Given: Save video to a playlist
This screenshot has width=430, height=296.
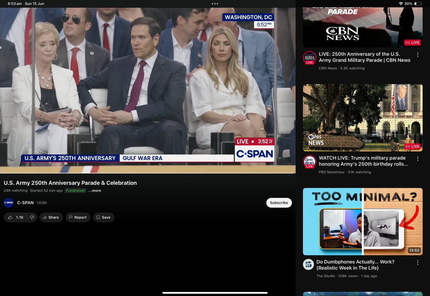Looking at the screenshot, I should point(104,217).
